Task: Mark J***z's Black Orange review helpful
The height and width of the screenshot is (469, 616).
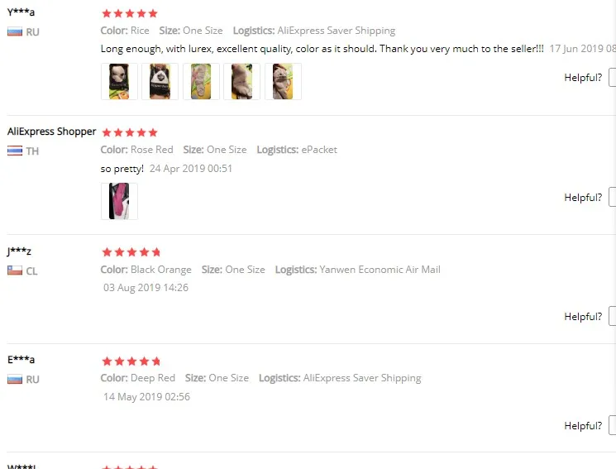Action: pyautogui.click(x=612, y=316)
